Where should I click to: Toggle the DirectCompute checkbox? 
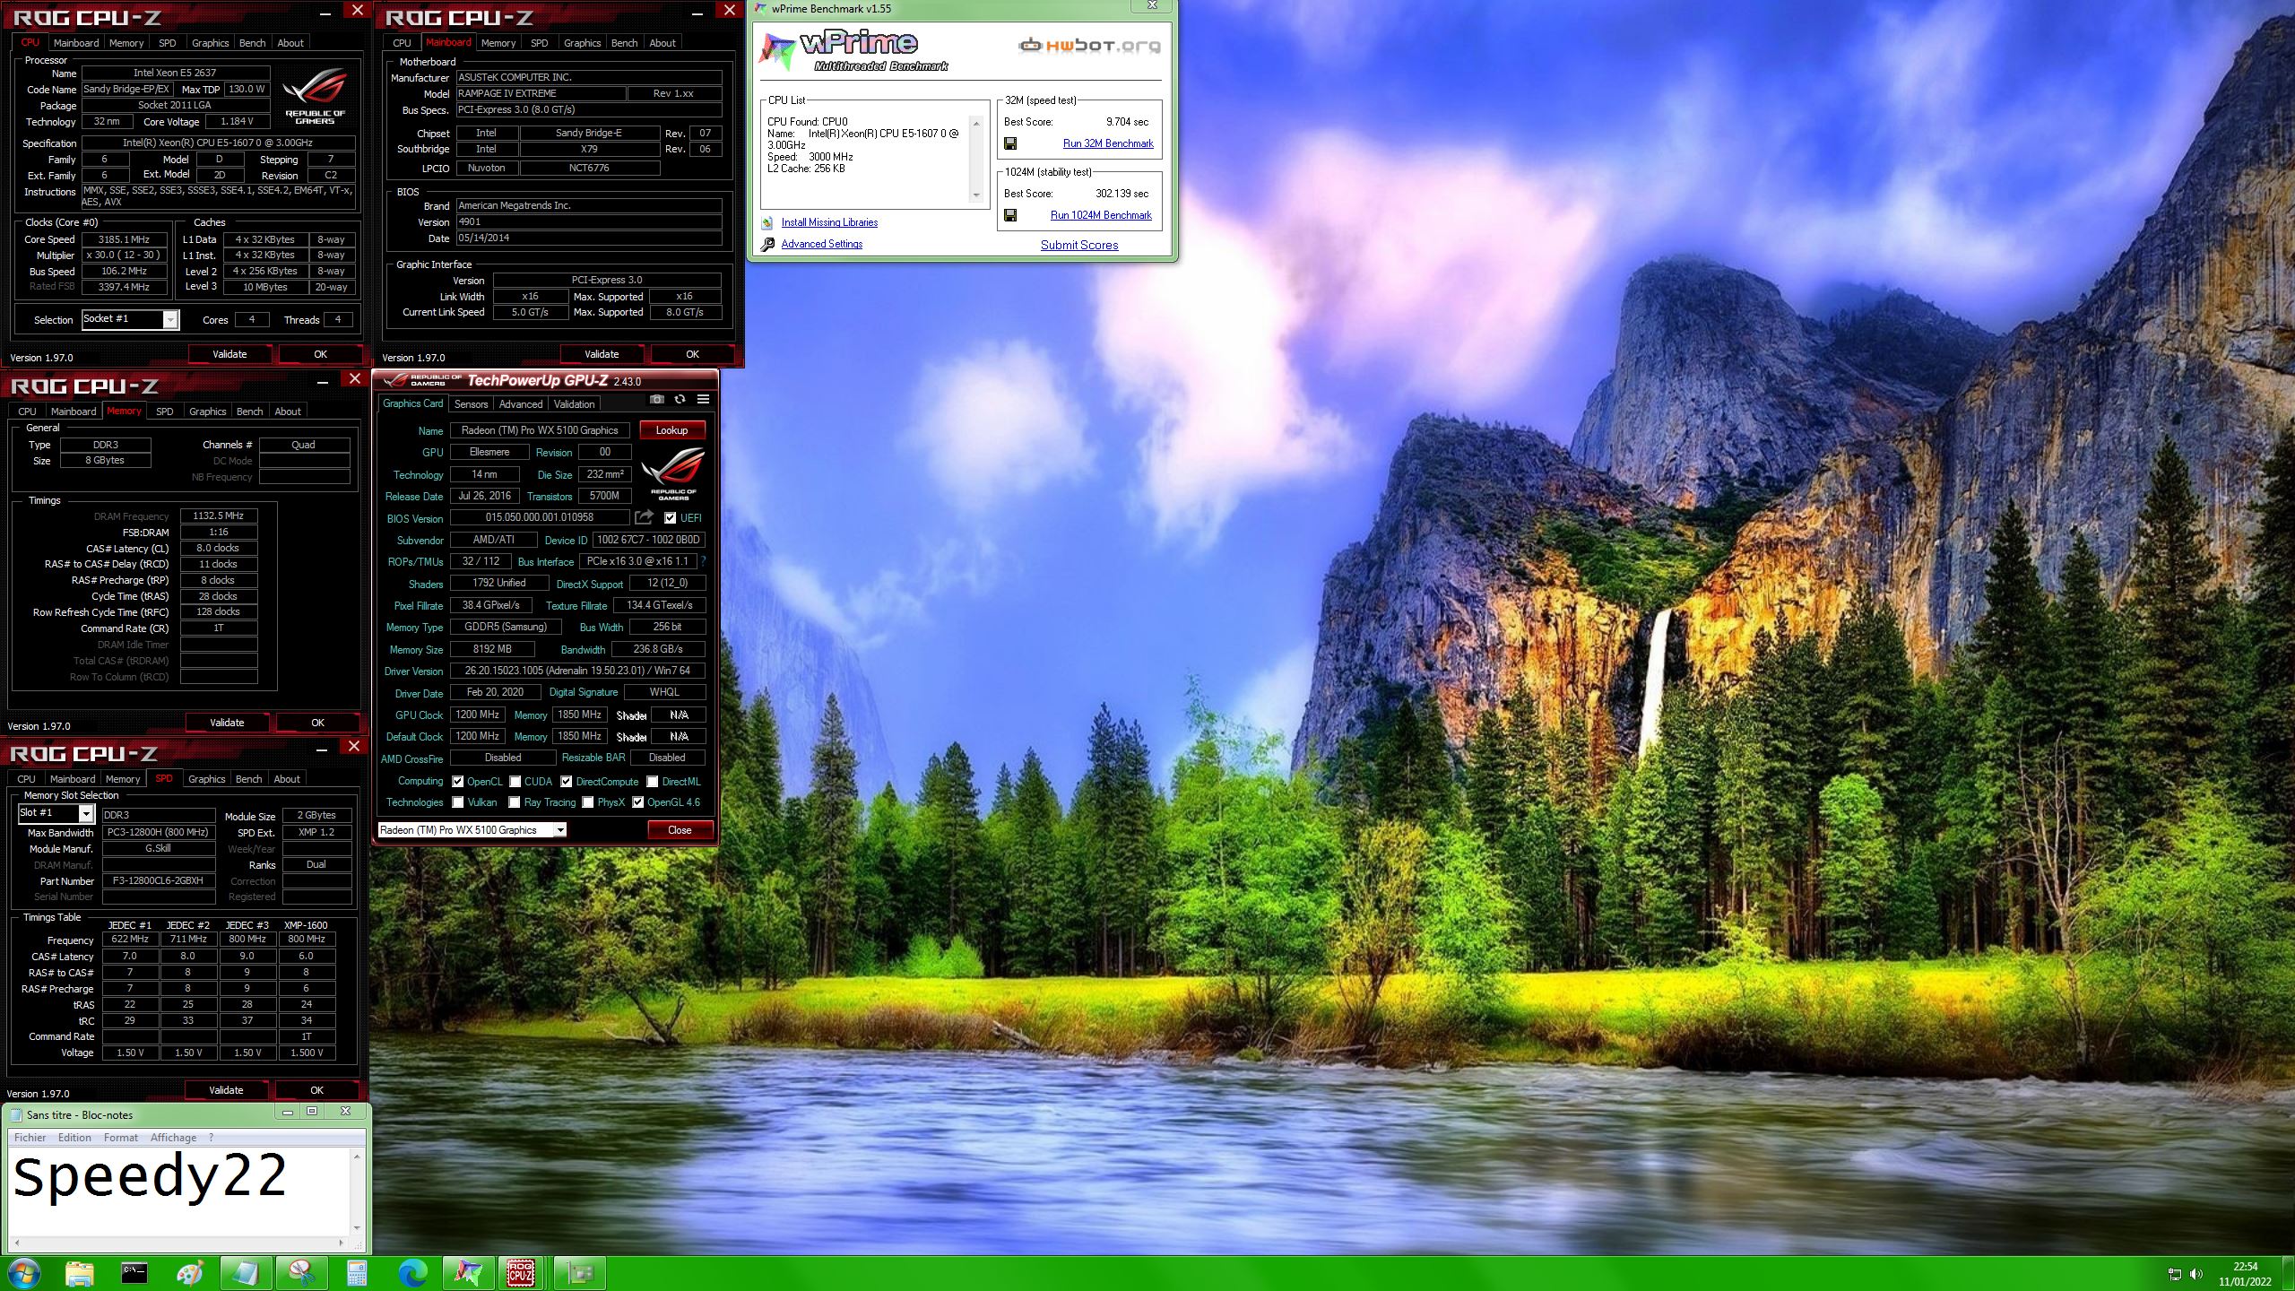[567, 782]
